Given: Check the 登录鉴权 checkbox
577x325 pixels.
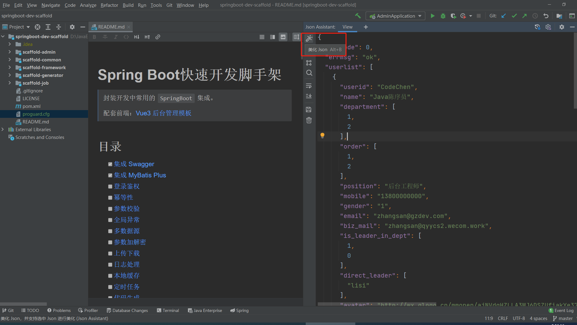Looking at the screenshot, I should (x=110, y=187).
